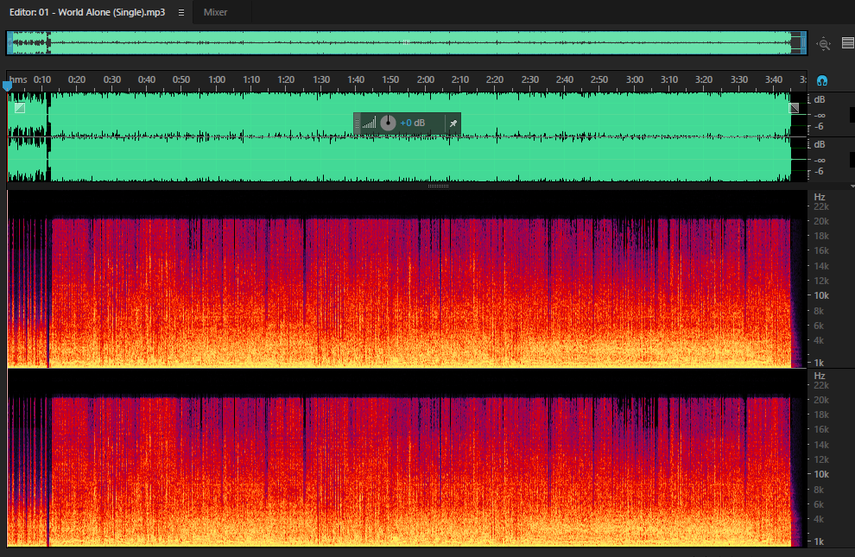Click the +0 dB gain value field
Viewport: 855px width, 557px height.
click(412, 123)
